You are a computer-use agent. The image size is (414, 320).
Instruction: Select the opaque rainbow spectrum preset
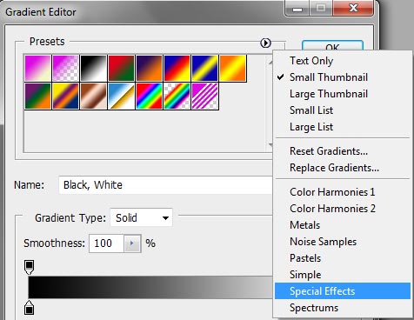[149, 97]
